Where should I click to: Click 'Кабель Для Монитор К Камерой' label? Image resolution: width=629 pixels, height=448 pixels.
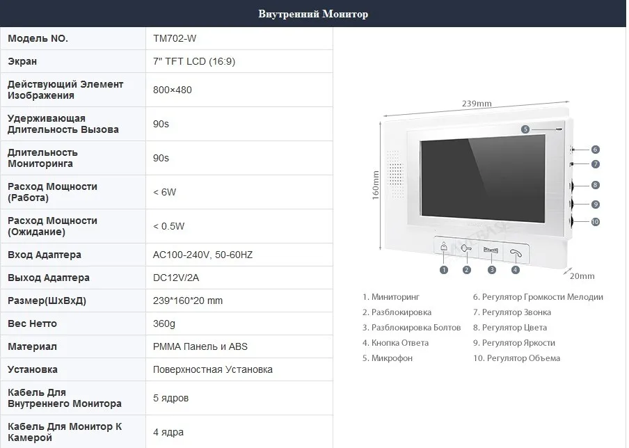coord(65,432)
